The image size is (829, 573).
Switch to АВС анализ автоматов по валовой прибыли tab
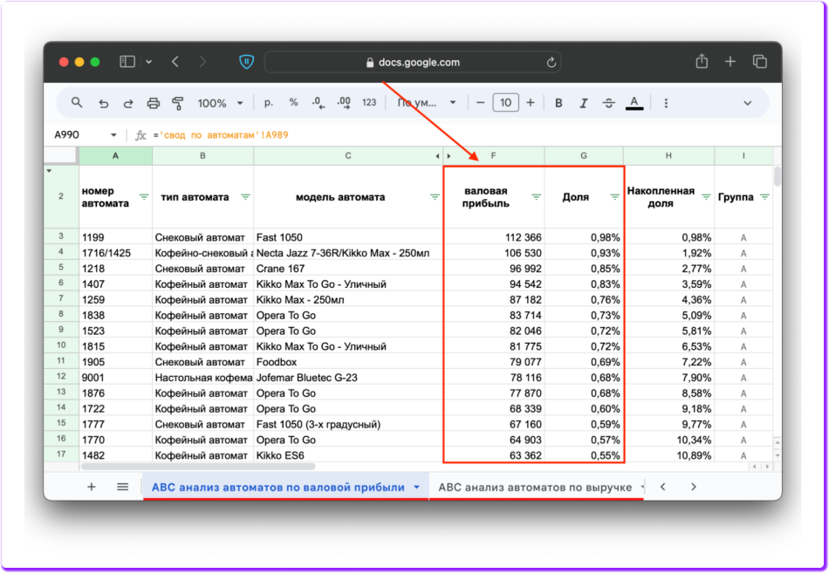[x=278, y=488]
